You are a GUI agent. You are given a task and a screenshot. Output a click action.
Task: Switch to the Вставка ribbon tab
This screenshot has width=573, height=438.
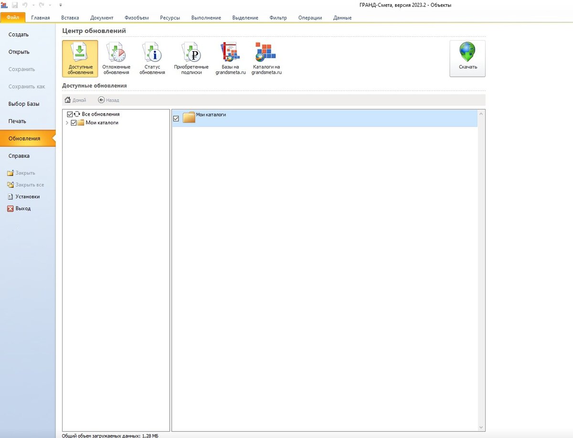tap(70, 18)
